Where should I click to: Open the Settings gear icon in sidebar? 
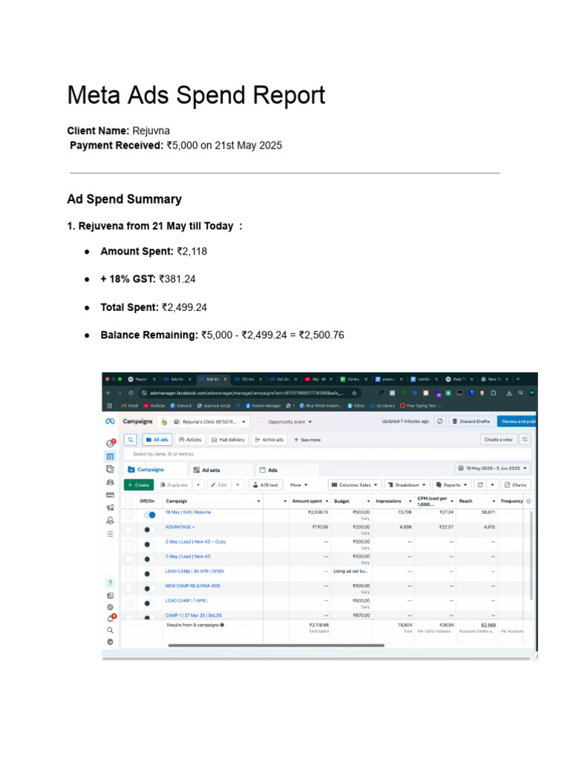point(110,607)
